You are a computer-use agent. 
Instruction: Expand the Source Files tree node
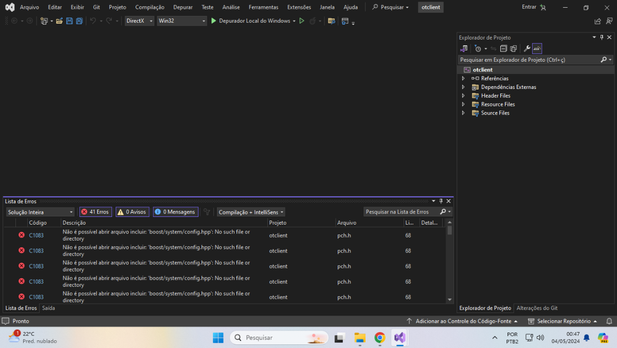tap(463, 113)
